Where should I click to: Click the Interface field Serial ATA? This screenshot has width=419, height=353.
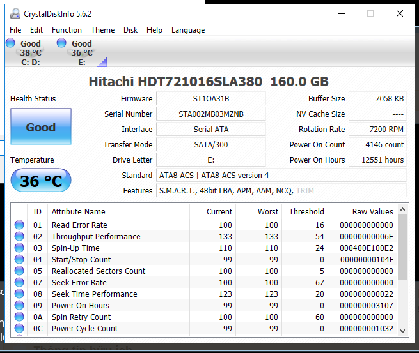[x=211, y=130]
